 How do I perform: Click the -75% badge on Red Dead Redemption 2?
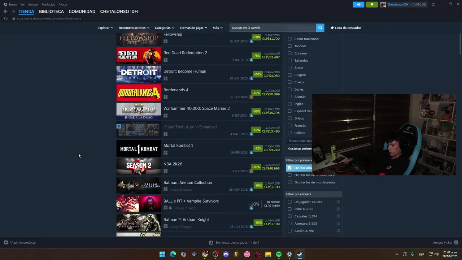256,56
